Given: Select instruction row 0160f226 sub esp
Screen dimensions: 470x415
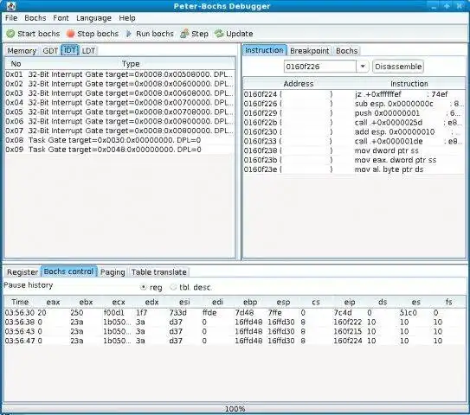Looking at the screenshot, I should (x=354, y=104).
